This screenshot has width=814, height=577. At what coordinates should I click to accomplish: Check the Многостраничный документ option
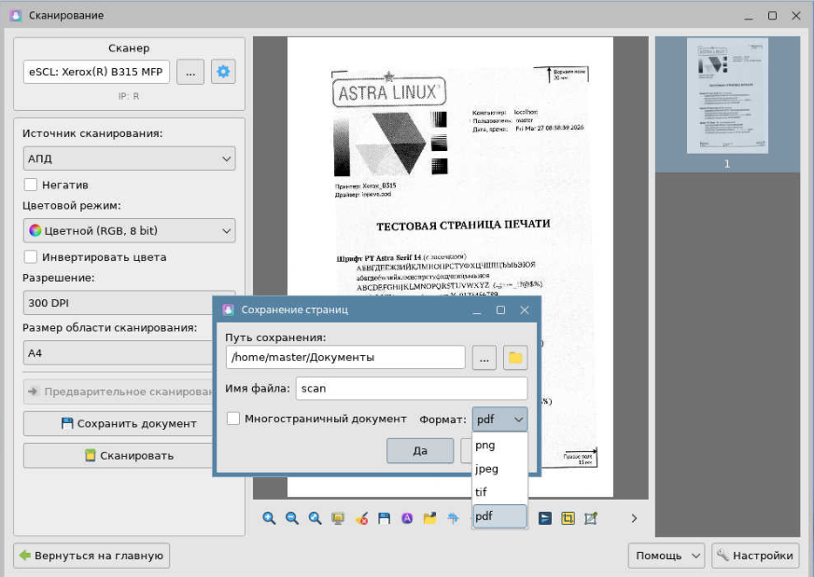[x=233, y=419]
